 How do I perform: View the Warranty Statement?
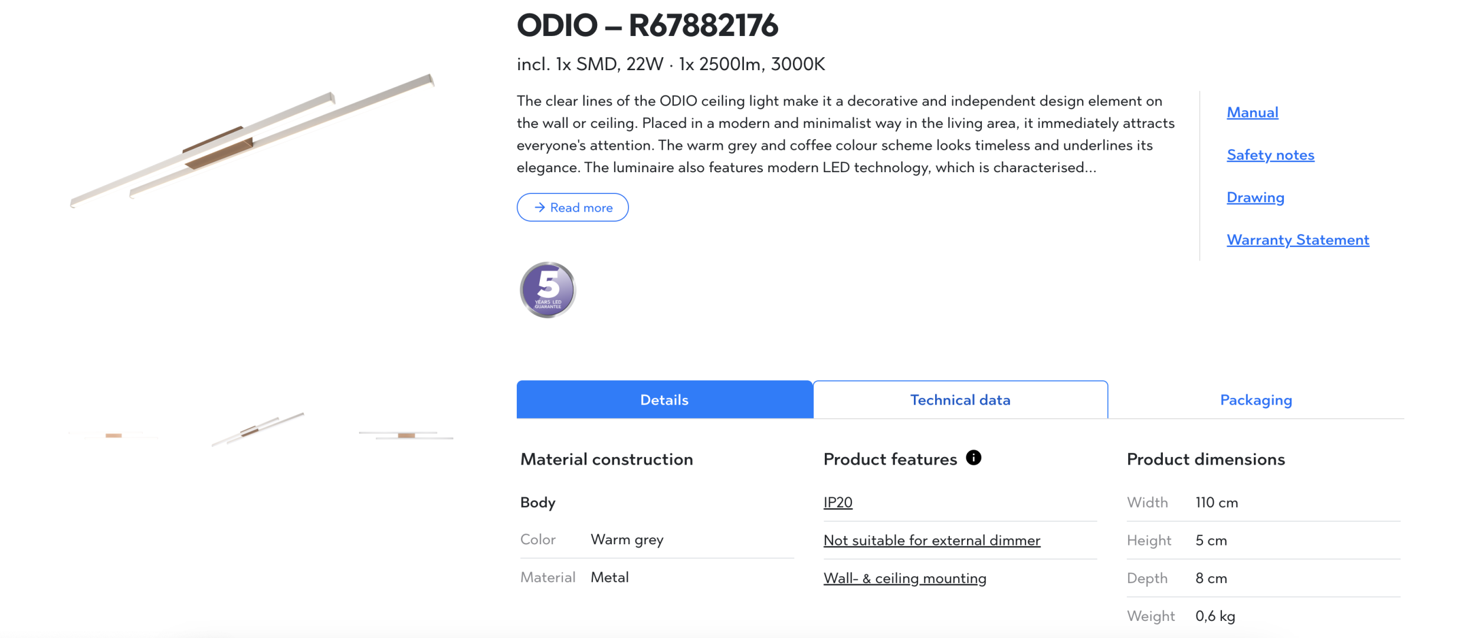pos(1297,240)
